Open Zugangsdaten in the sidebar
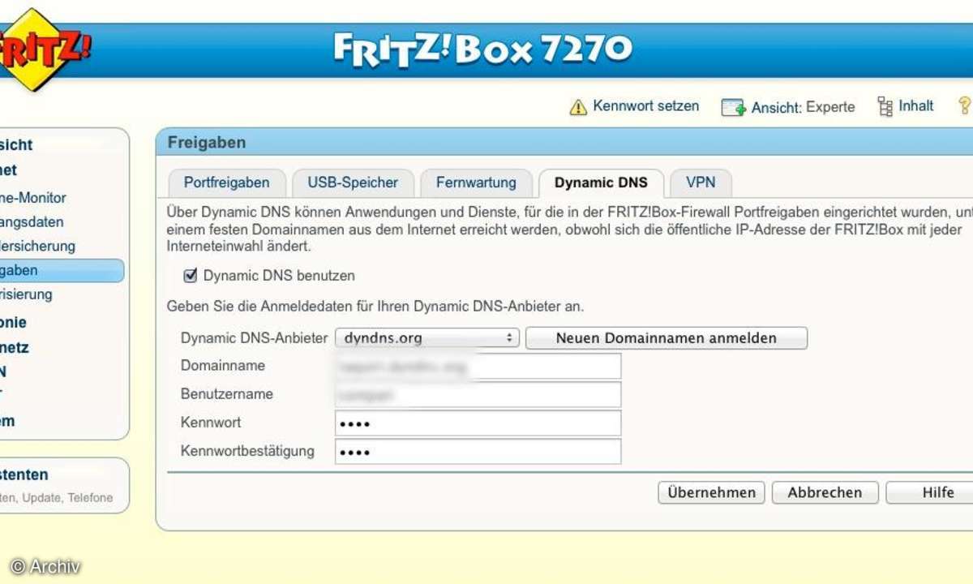 32,221
